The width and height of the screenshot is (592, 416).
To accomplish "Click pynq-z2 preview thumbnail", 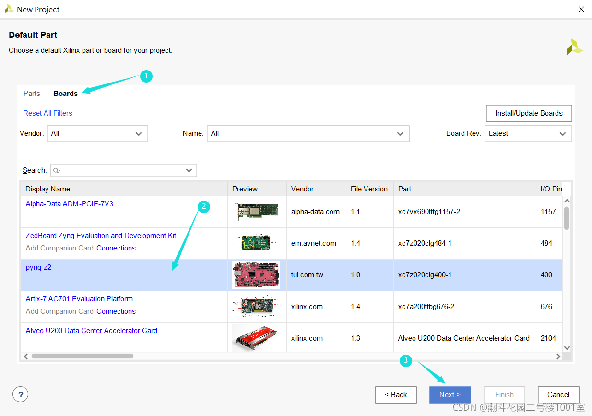I will click(x=256, y=275).
